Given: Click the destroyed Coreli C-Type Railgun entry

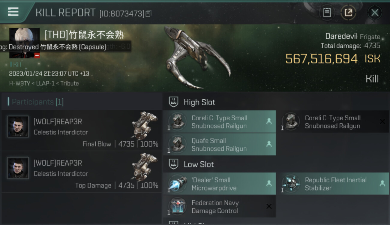Looking at the screenshot, I should (333, 122).
